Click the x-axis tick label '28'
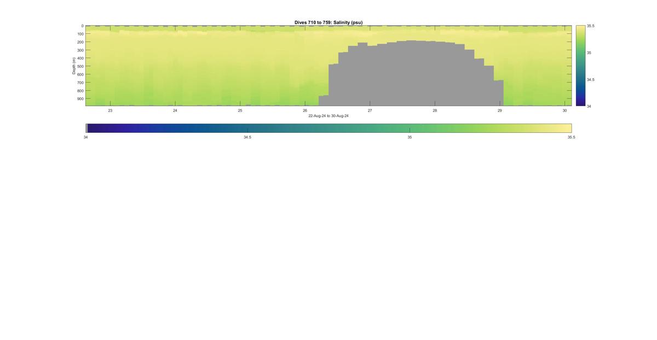The width and height of the screenshot is (657, 340). tap(435, 110)
